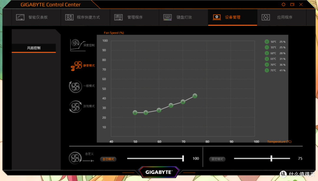Maximize the Control Center window
Image resolution: width=318 pixels, height=181 pixels.
[292, 4]
